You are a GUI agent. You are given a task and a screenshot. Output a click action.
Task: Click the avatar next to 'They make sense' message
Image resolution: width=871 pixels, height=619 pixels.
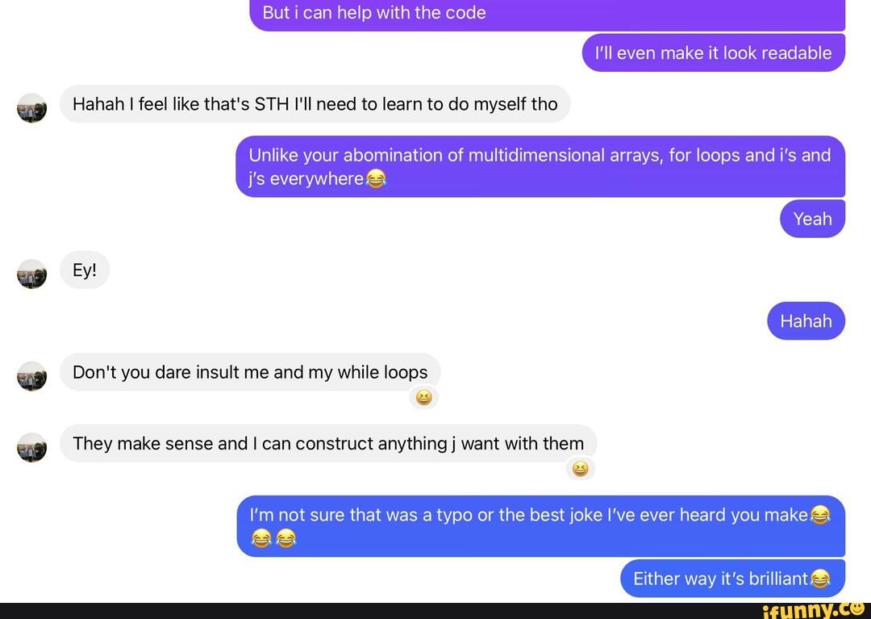point(31,447)
